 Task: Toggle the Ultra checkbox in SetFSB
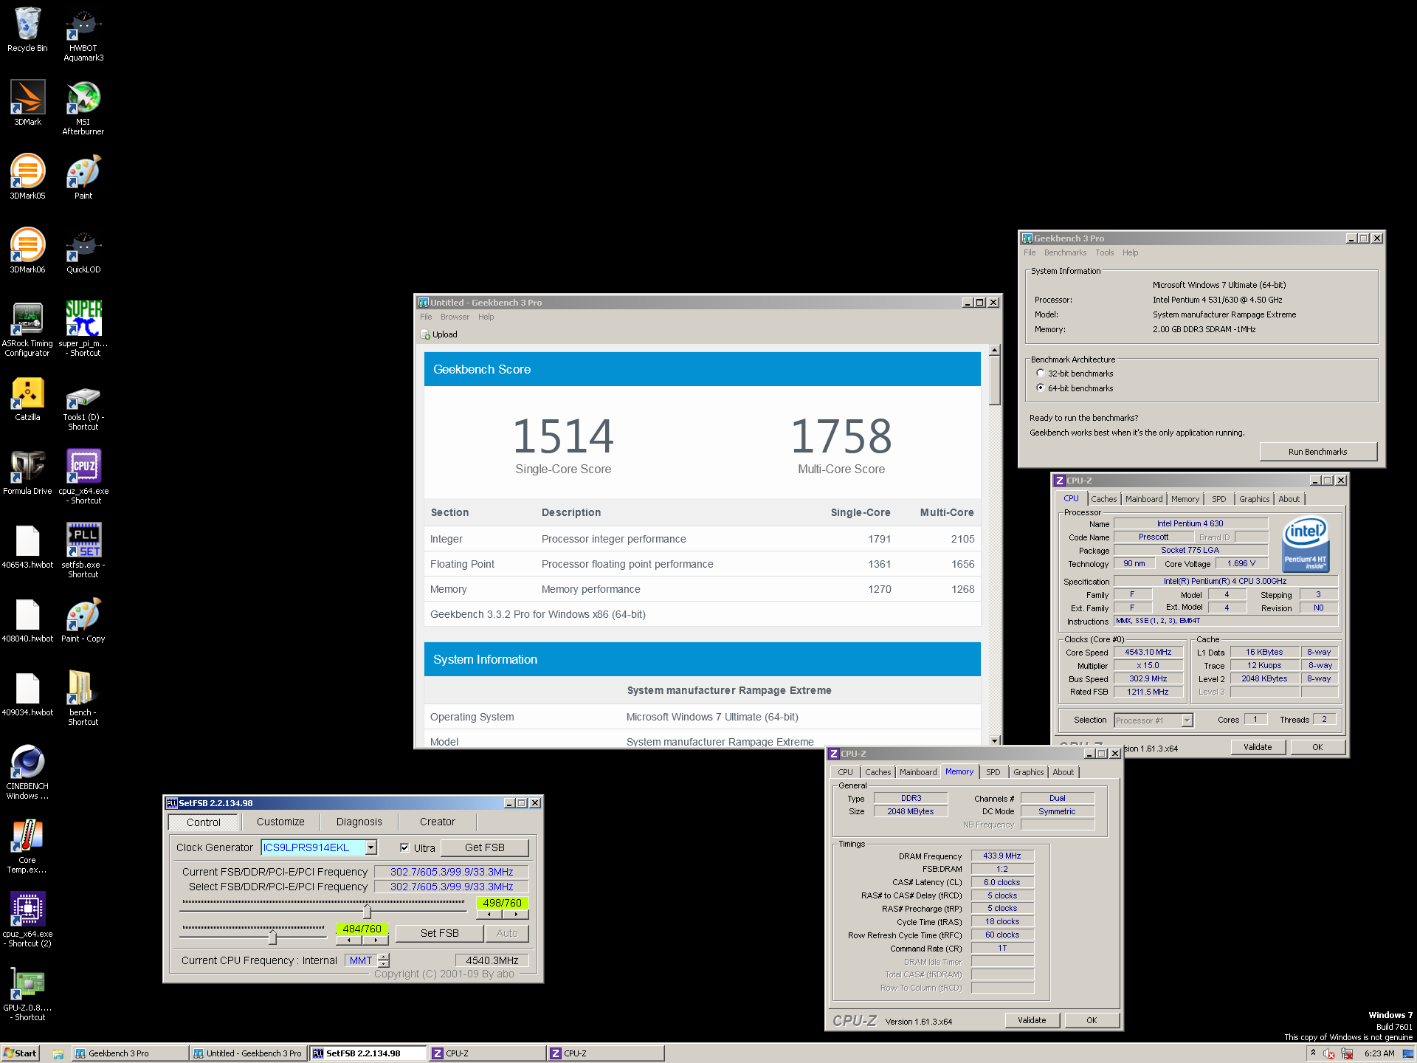tap(404, 847)
